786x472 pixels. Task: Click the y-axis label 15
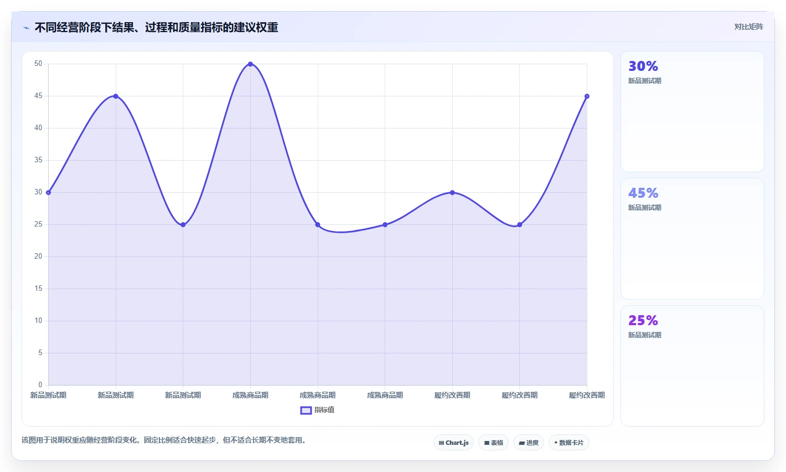(x=38, y=289)
